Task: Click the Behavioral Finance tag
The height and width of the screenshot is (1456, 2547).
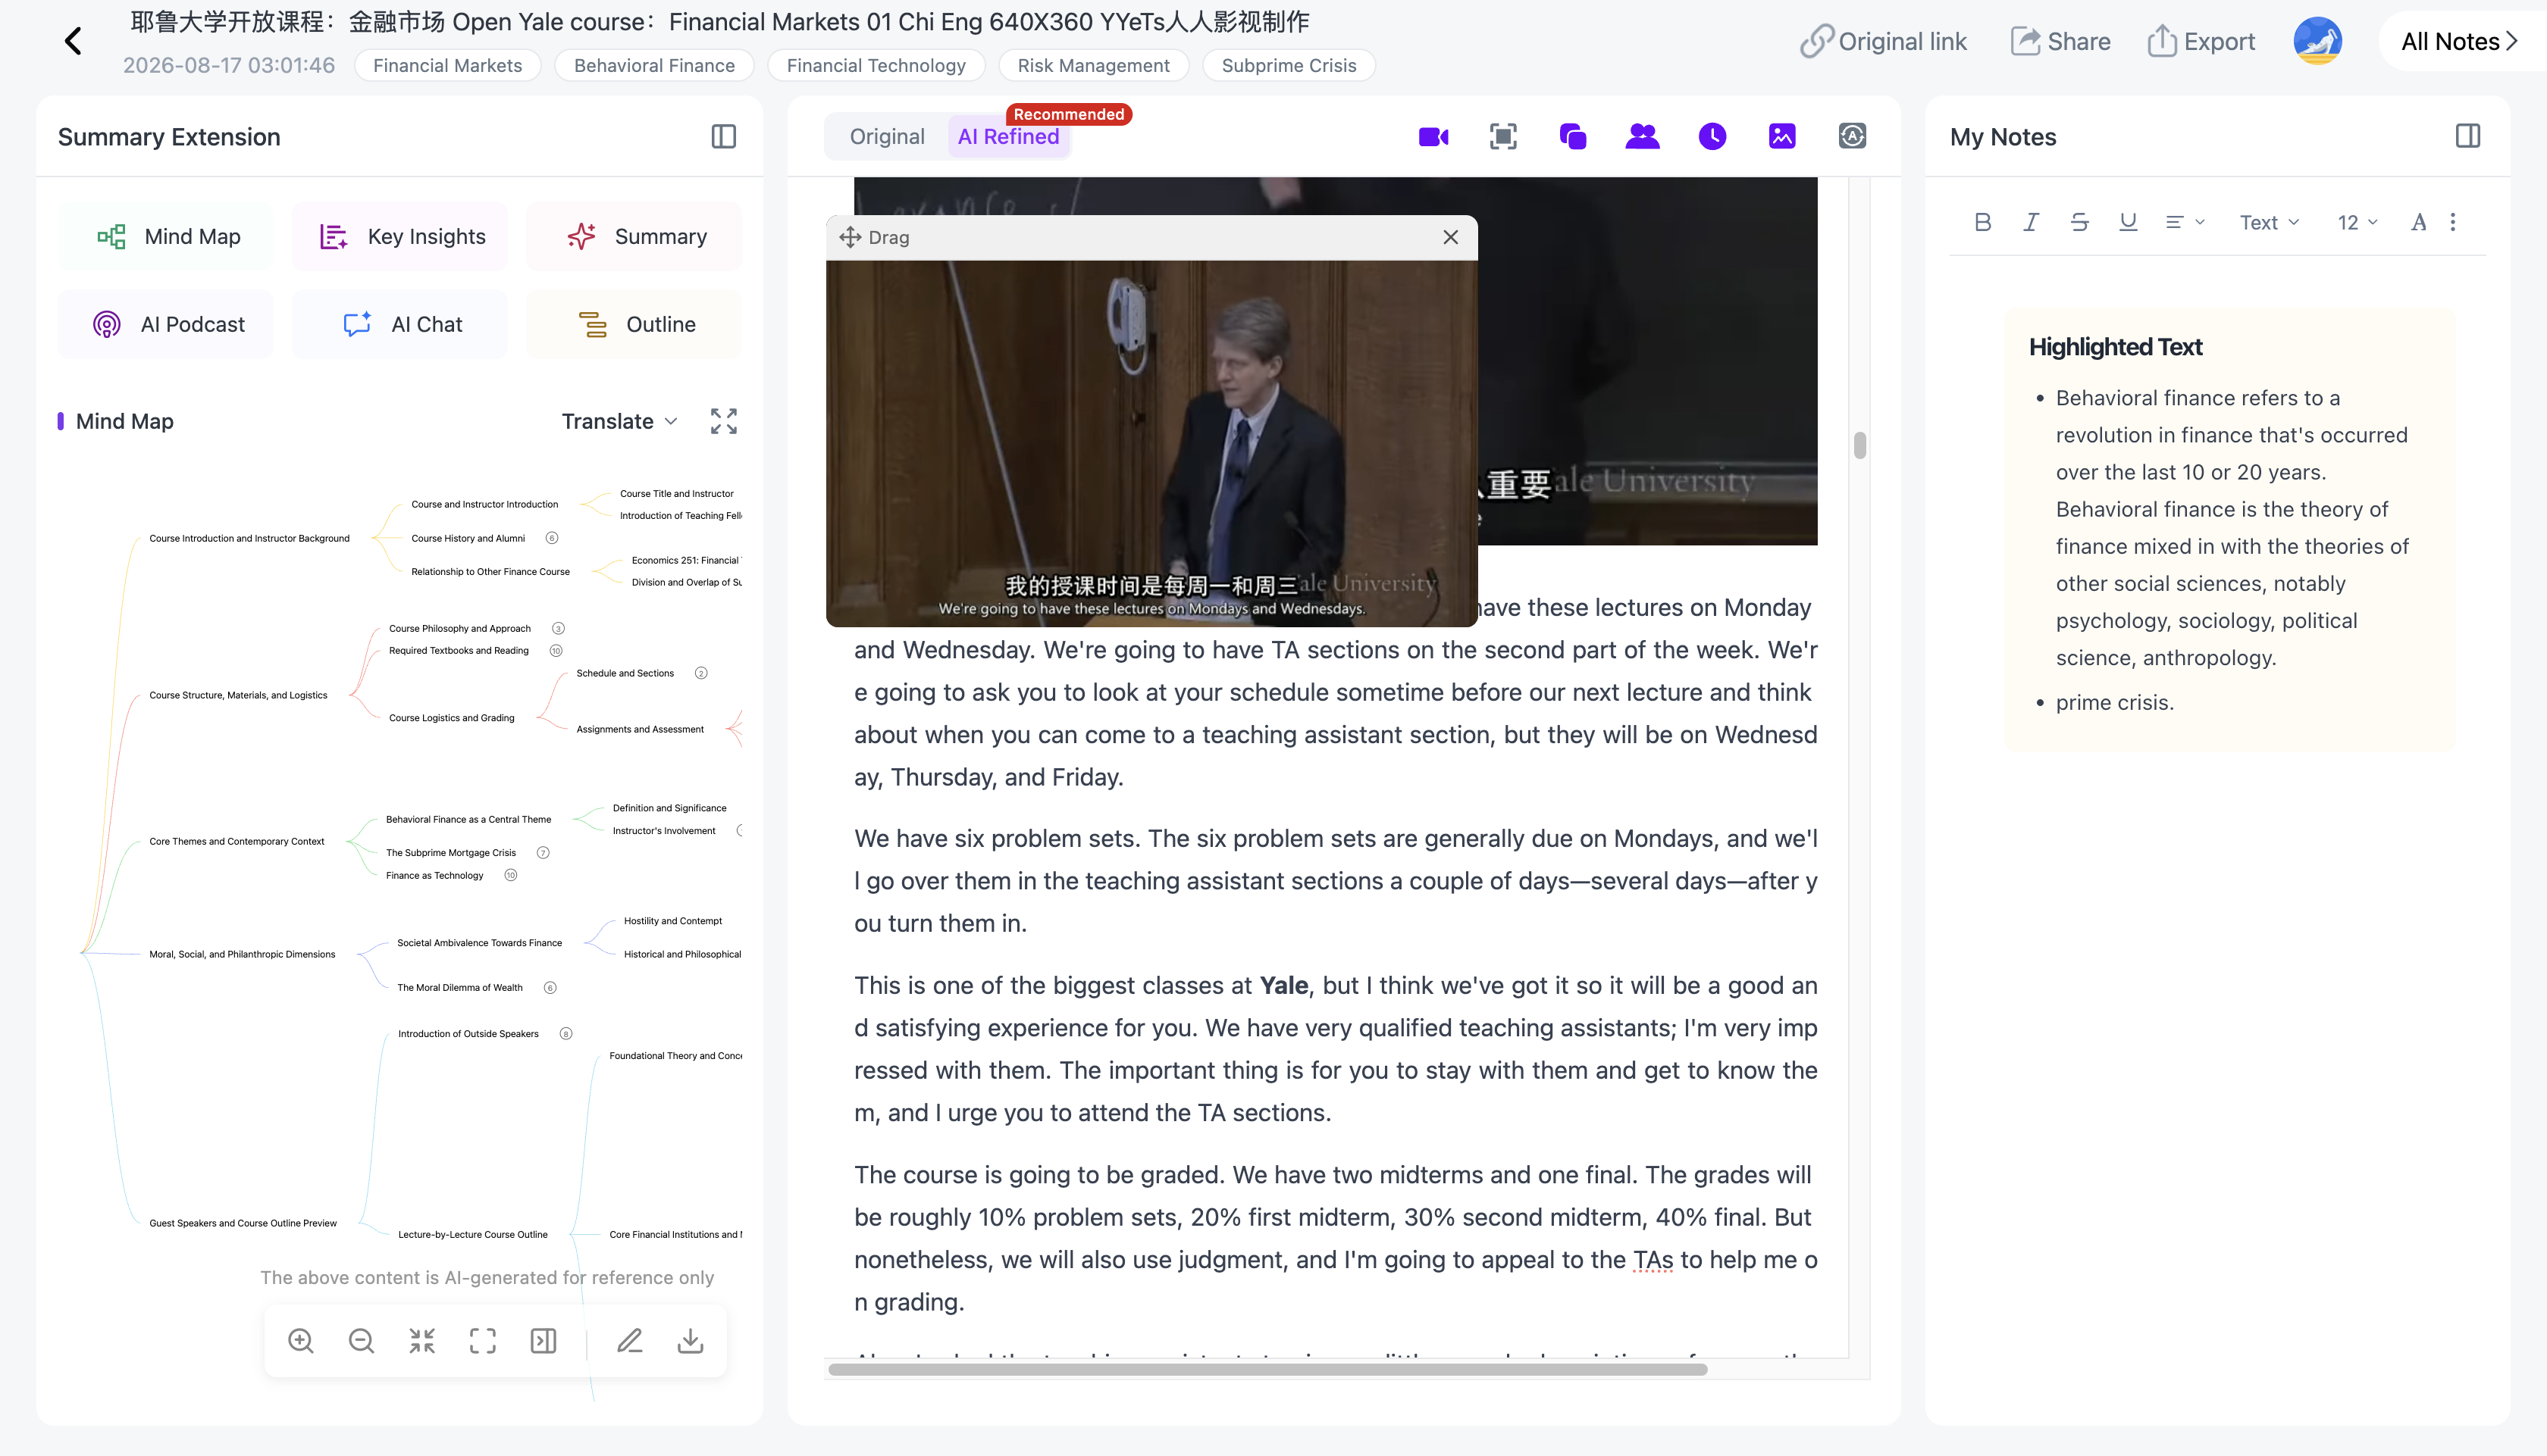Action: [654, 65]
